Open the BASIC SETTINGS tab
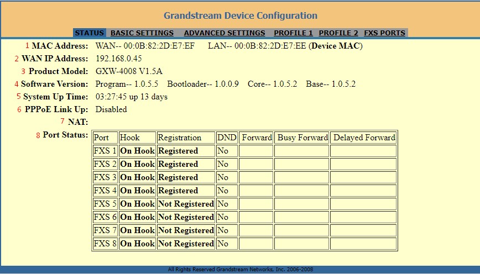480x274 pixels. (142, 33)
